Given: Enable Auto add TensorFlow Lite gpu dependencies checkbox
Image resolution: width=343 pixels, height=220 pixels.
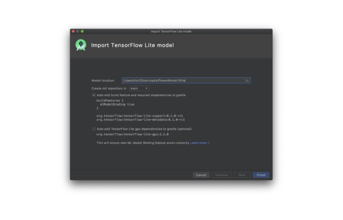Looking at the screenshot, I should click(x=94, y=129).
